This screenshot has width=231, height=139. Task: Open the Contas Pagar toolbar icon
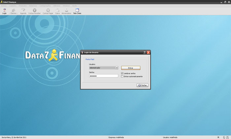[x=48, y=11]
